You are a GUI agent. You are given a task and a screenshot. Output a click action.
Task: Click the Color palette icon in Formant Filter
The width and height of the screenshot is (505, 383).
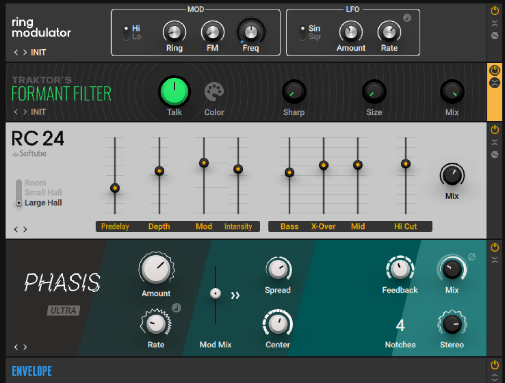click(214, 91)
